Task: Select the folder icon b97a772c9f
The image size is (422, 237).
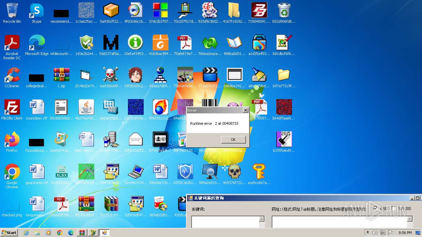Action: coord(284,78)
